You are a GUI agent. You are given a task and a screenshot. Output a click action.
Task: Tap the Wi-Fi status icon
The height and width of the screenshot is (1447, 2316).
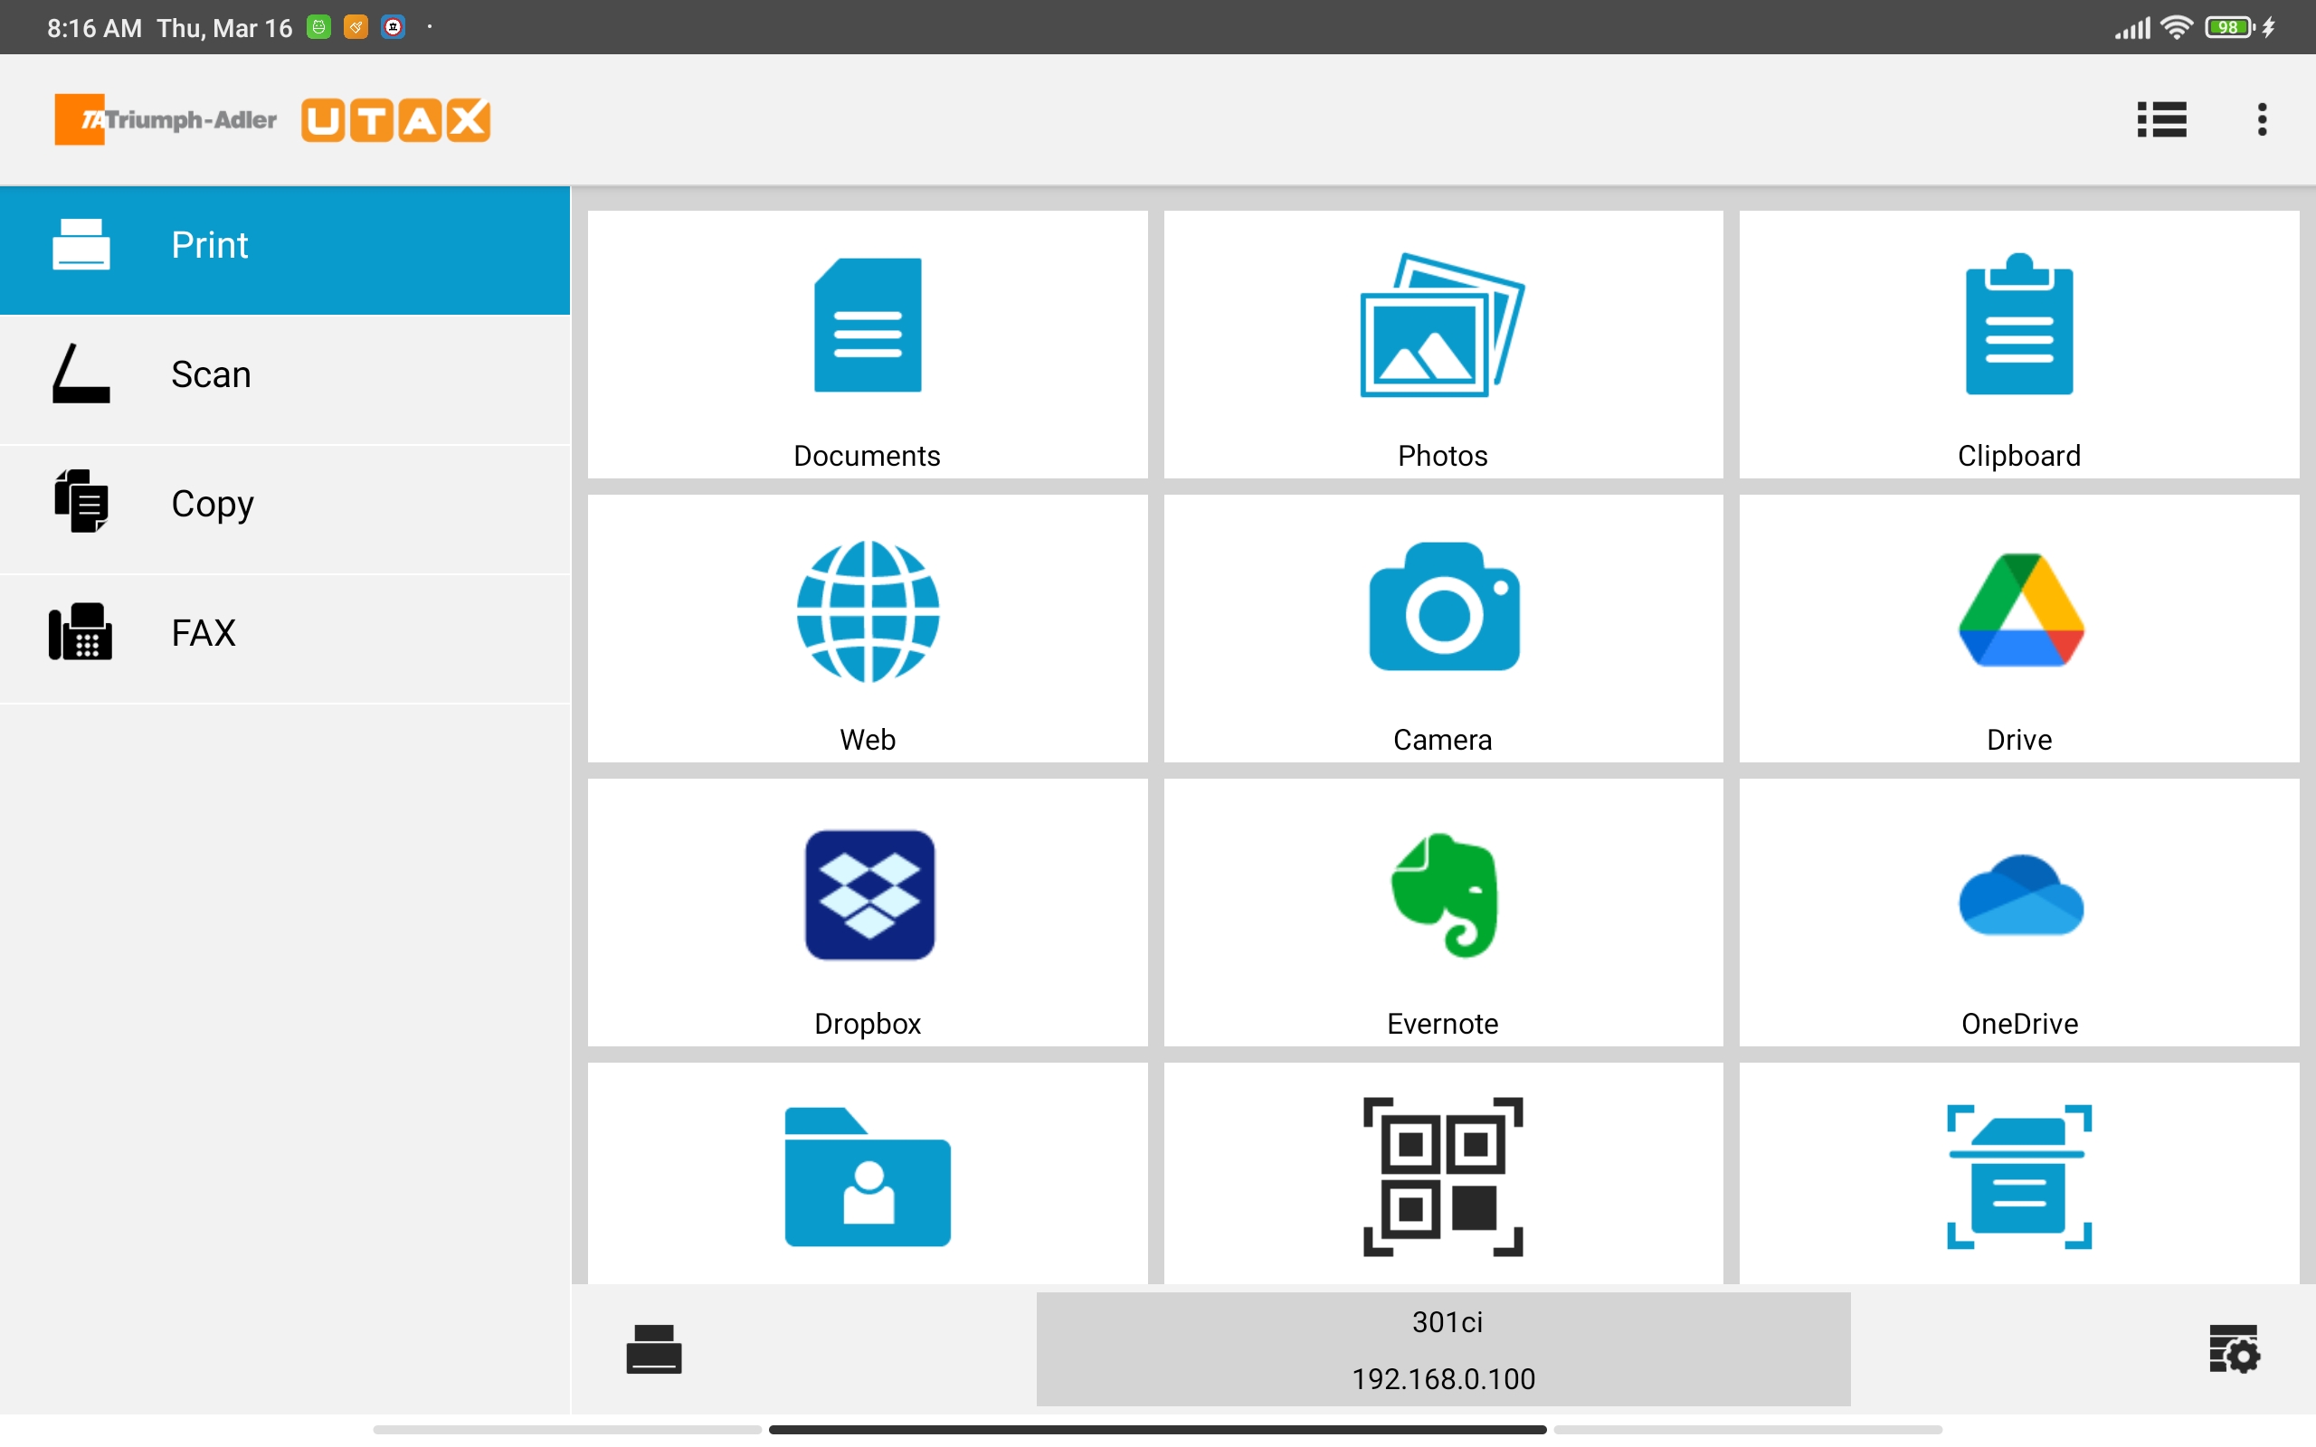pos(2178,28)
